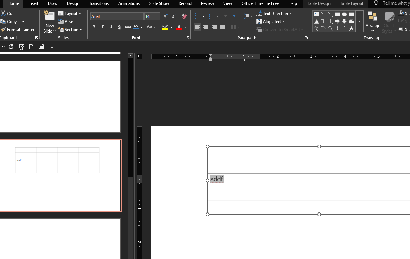Select the table slide thumbnail
This screenshot has height=259, width=410.
[x=60, y=175]
